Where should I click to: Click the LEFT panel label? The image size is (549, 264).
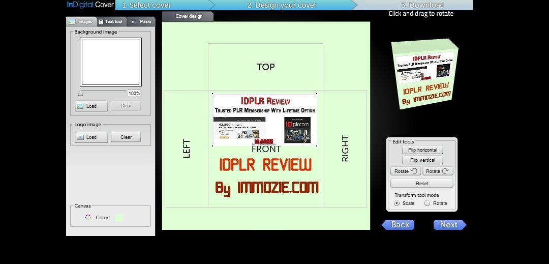click(187, 149)
